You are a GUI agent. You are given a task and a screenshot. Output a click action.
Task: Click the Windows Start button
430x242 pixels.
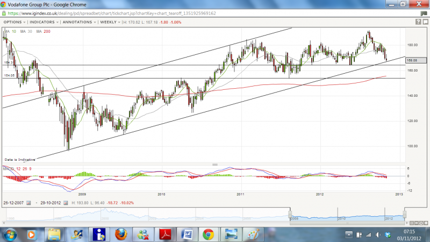coord(11,234)
